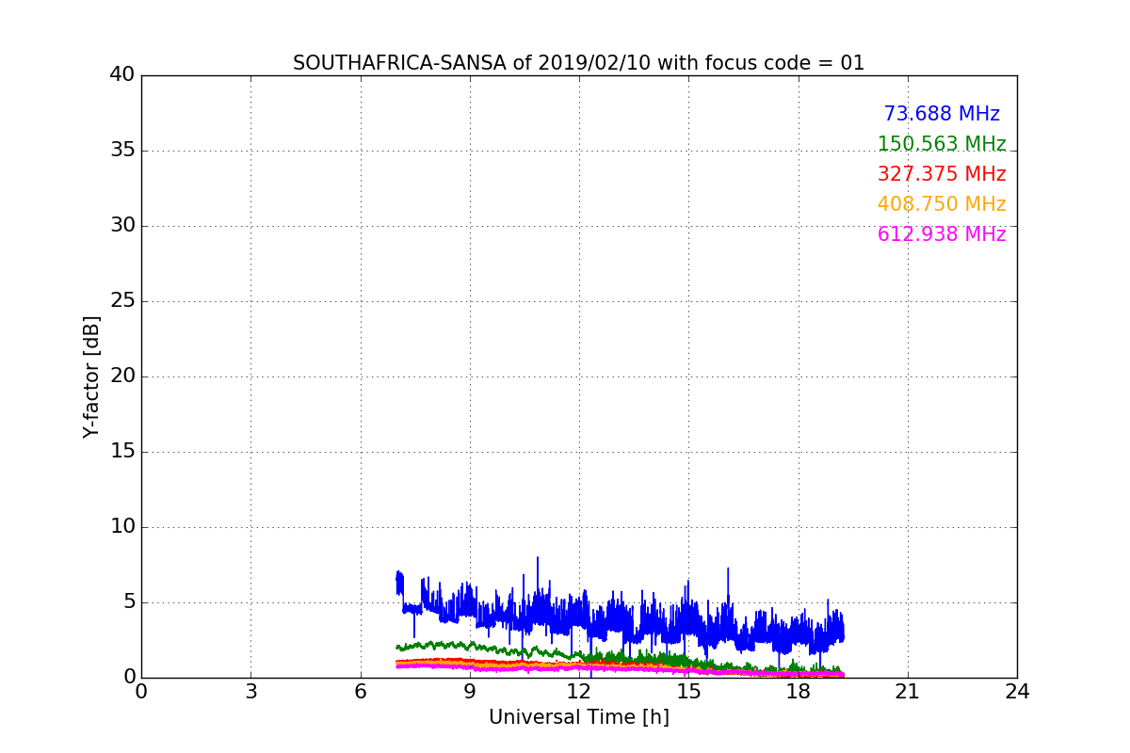Click the y-axis tick label 25
The height and width of the screenshot is (753, 1130).
click(122, 301)
